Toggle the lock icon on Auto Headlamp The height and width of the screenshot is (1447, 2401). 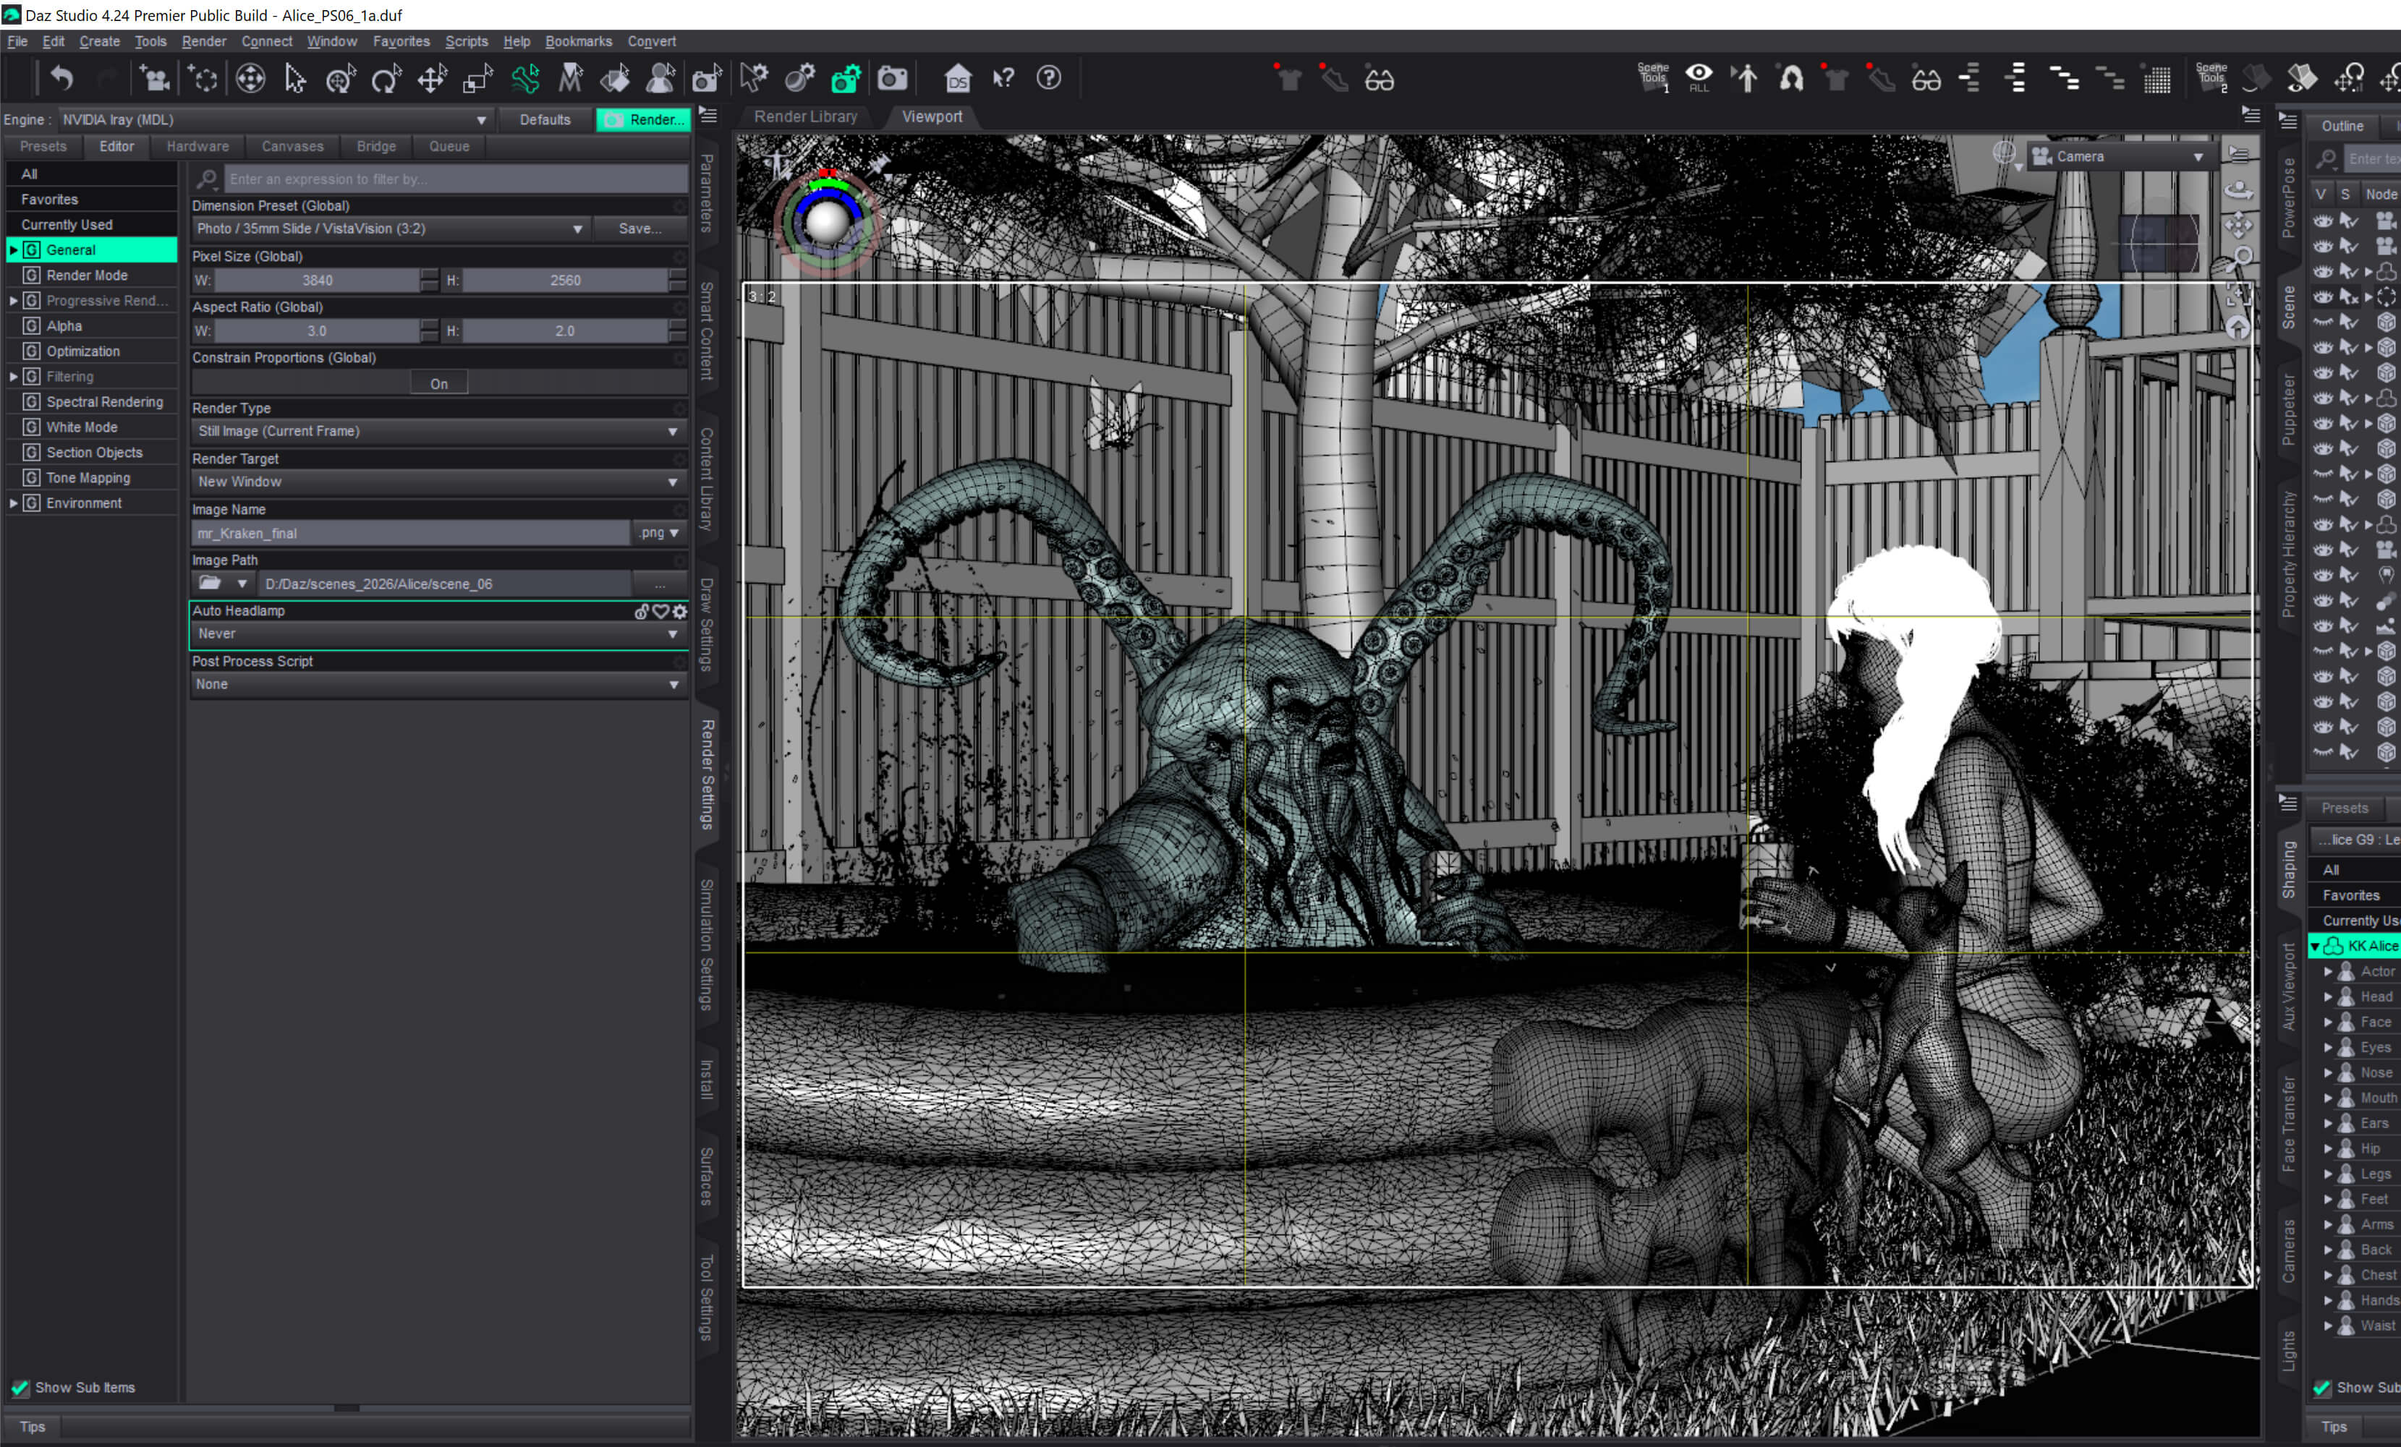point(641,612)
